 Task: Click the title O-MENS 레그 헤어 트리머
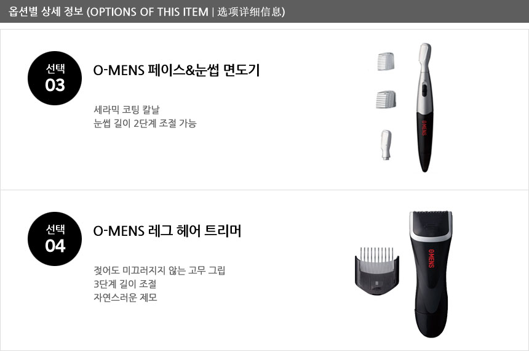[167, 231]
